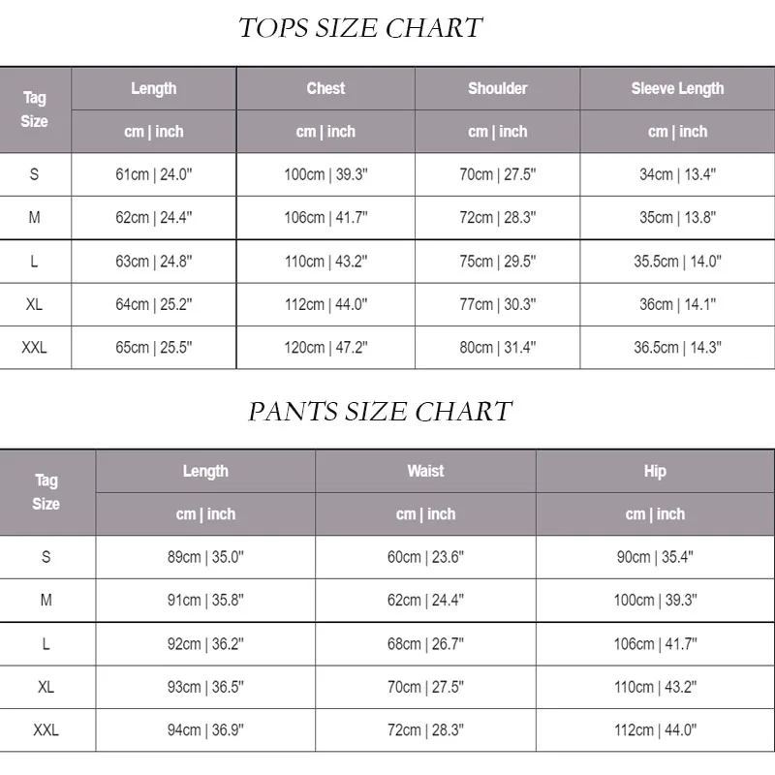The width and height of the screenshot is (775, 775).
Task: Click the PANTS SIZE CHART title
Action: [x=380, y=411]
